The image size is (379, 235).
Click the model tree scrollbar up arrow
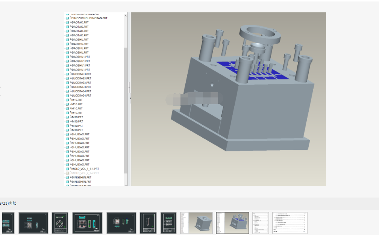click(126, 16)
